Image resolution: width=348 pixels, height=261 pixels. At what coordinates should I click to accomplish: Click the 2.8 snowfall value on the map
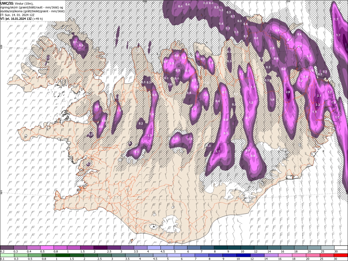tap(288, 92)
